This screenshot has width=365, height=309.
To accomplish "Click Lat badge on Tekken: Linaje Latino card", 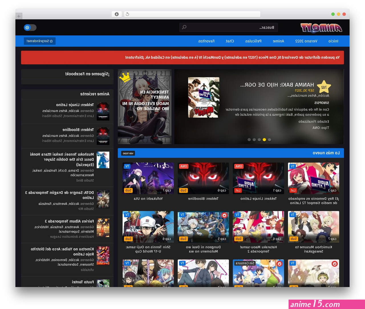I will [238, 190].
